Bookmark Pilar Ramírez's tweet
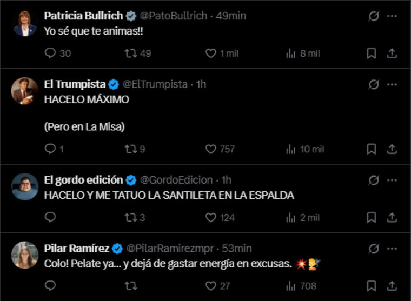 [x=372, y=285]
